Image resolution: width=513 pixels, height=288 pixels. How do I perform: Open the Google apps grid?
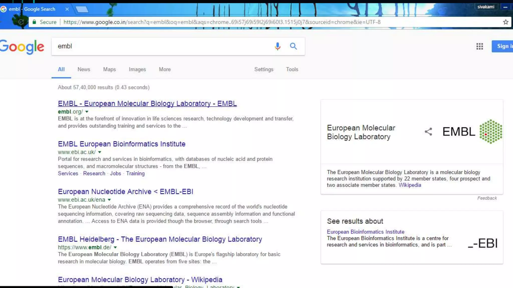(x=479, y=46)
